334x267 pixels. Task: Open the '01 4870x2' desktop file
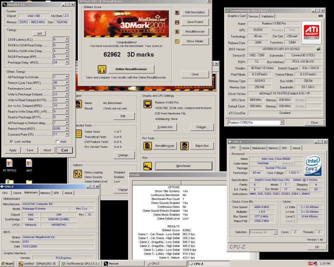10,165
